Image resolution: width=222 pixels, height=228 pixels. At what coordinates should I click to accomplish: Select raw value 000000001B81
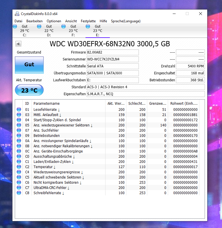coord(185,115)
